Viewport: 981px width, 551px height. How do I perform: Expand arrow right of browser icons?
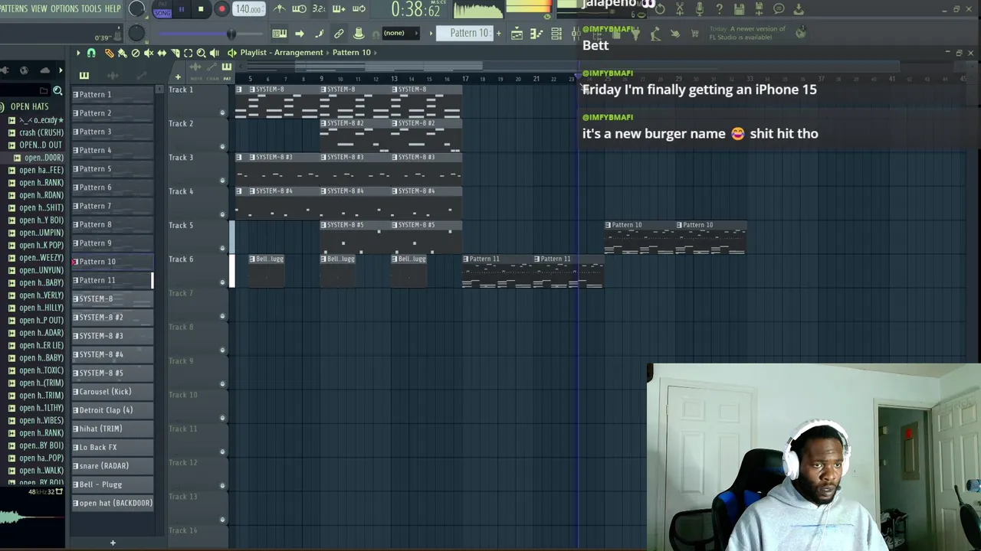tap(61, 70)
